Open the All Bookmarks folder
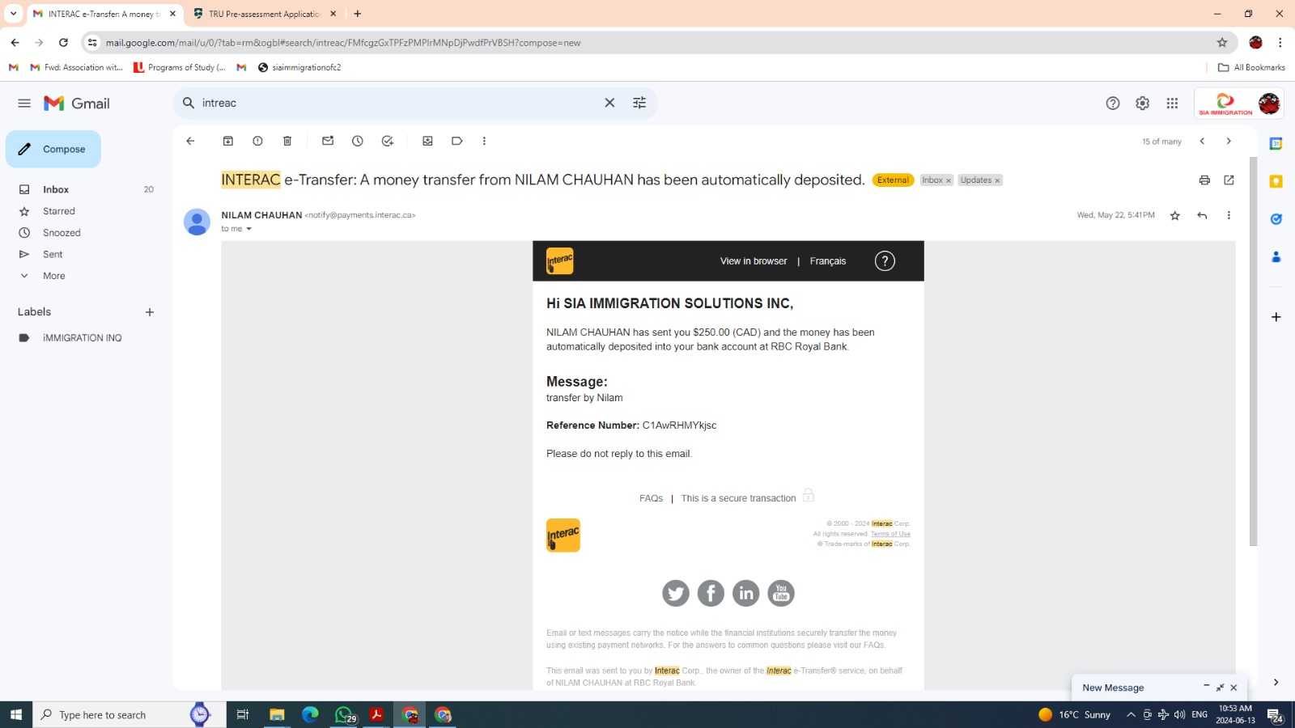Viewport: 1295px width, 728px height. (1251, 67)
